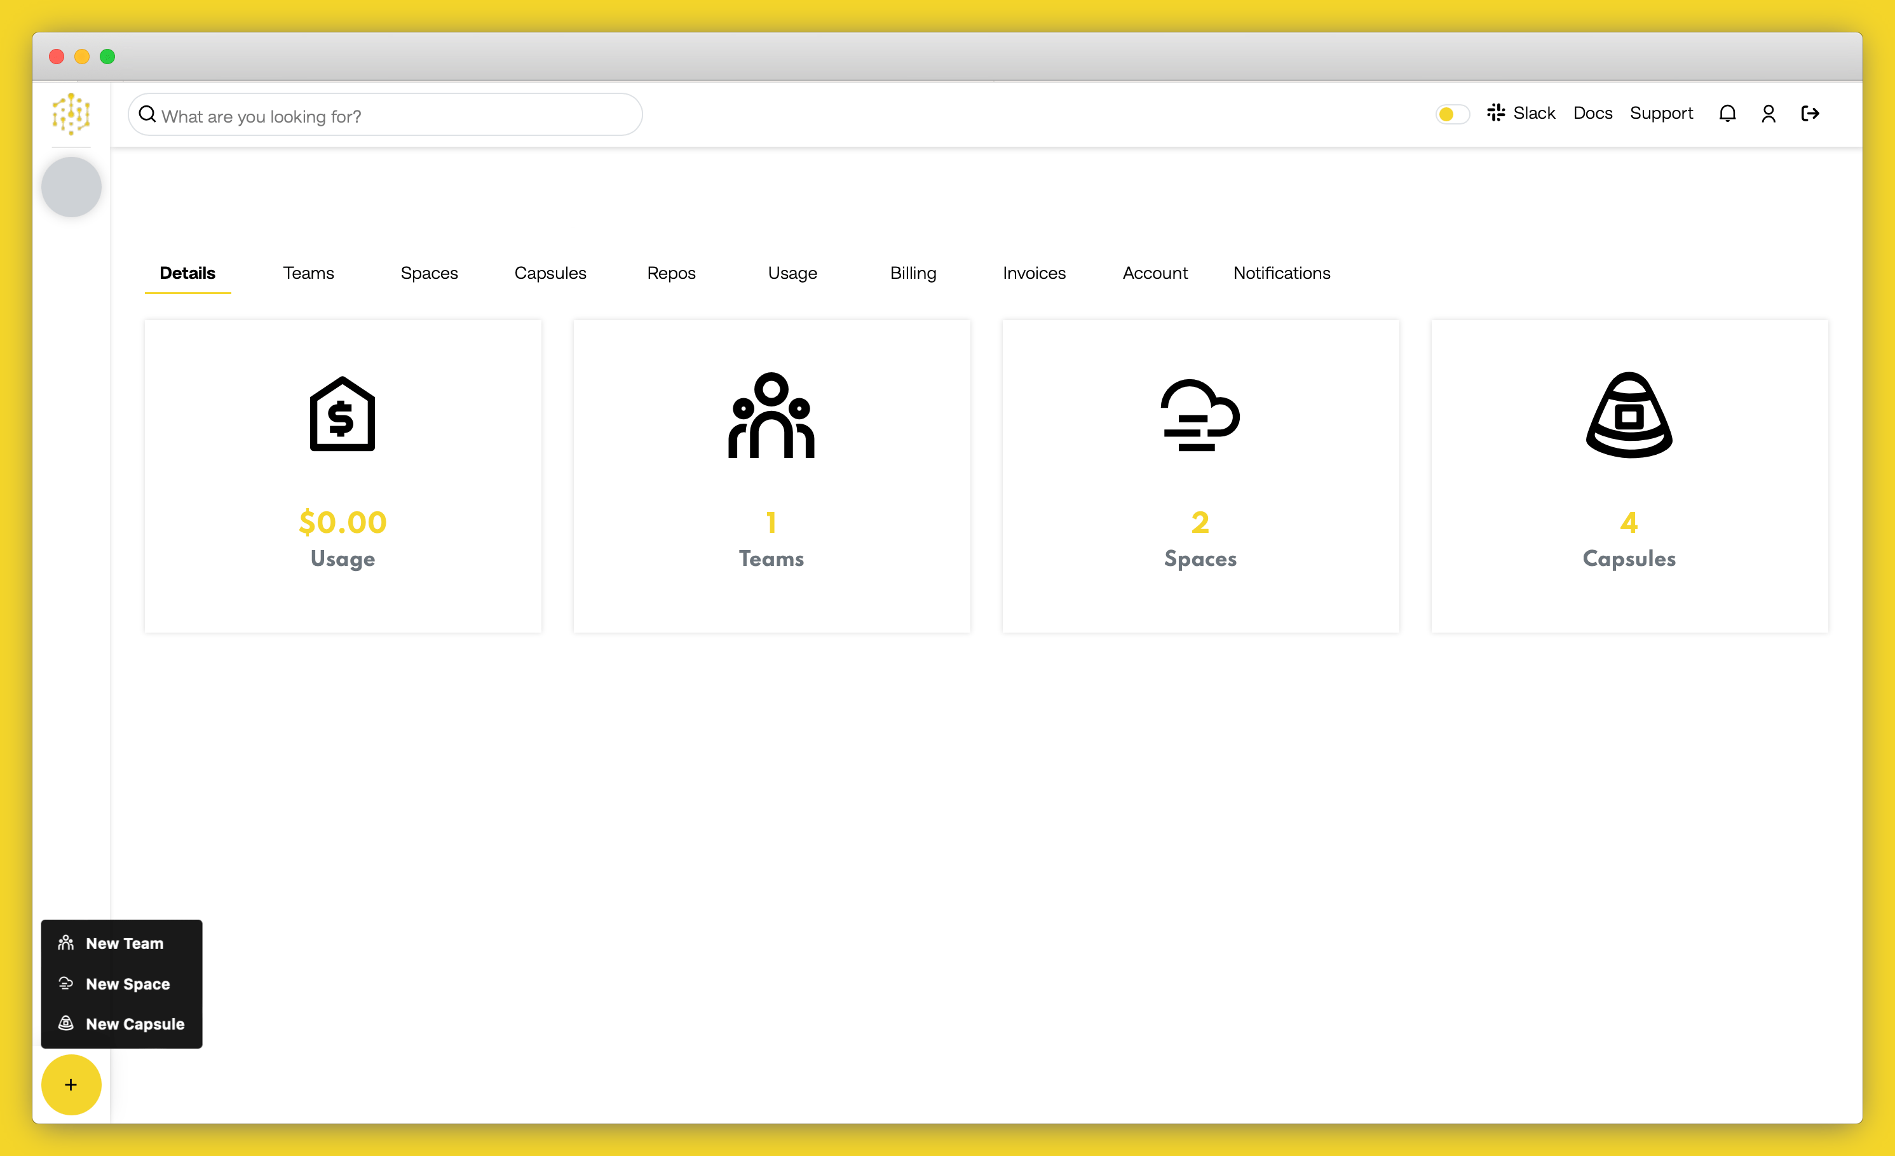Click the user profile icon
This screenshot has width=1895, height=1156.
click(1769, 114)
